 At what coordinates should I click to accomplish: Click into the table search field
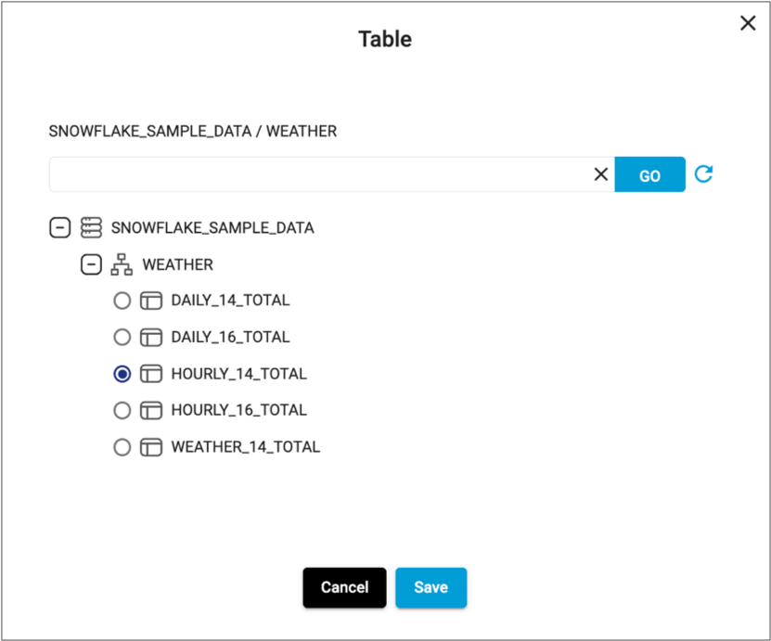(x=315, y=174)
